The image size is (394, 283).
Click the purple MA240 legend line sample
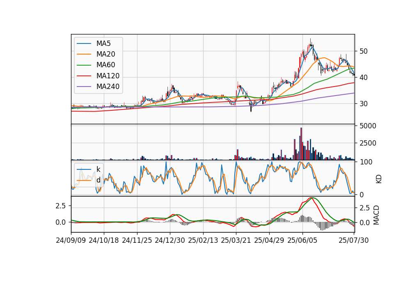(x=84, y=87)
